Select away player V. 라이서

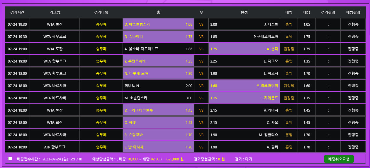coord(244,110)
